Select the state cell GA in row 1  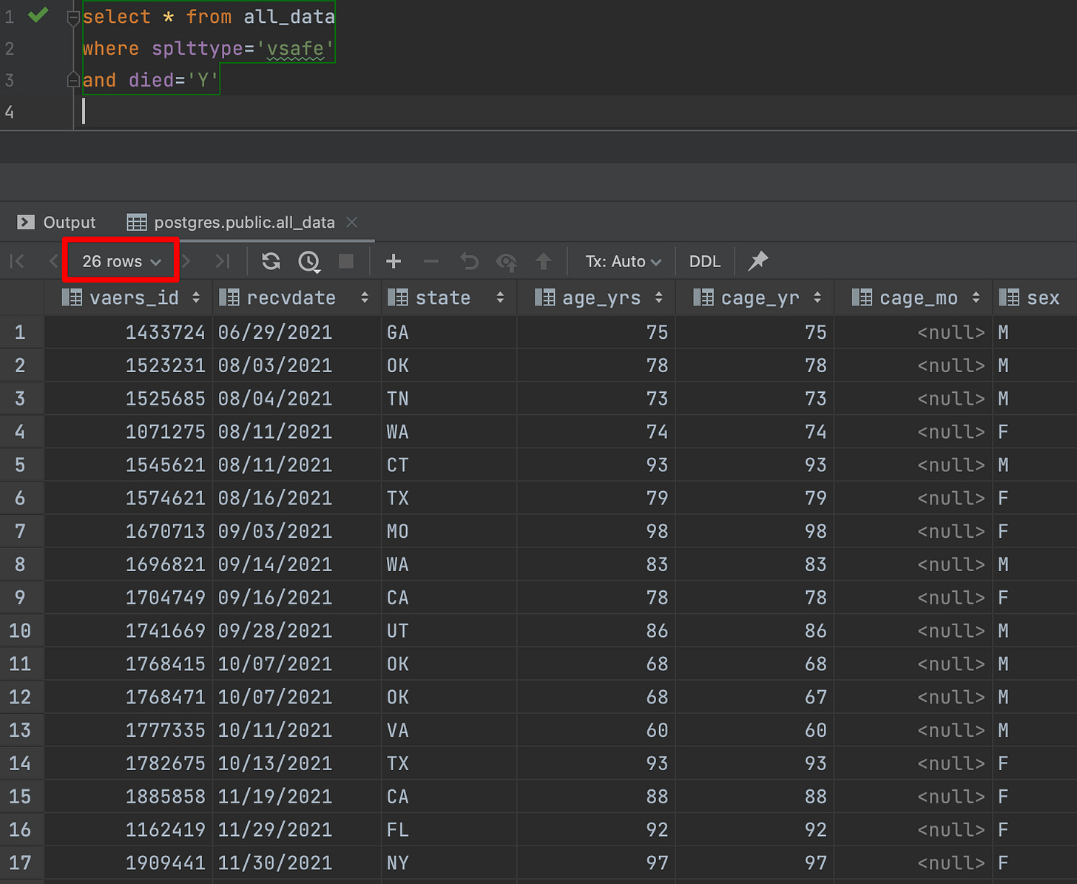pyautogui.click(x=398, y=332)
